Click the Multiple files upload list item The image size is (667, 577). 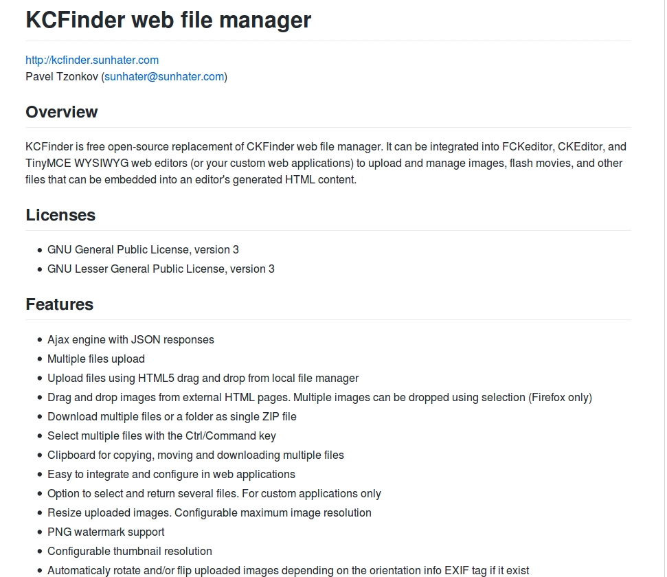pyautogui.click(x=96, y=359)
